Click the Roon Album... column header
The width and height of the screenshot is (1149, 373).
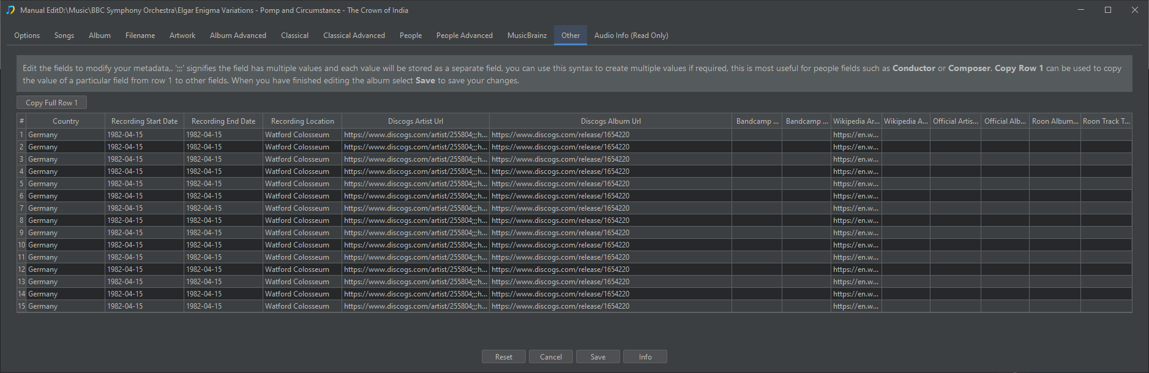(1055, 121)
